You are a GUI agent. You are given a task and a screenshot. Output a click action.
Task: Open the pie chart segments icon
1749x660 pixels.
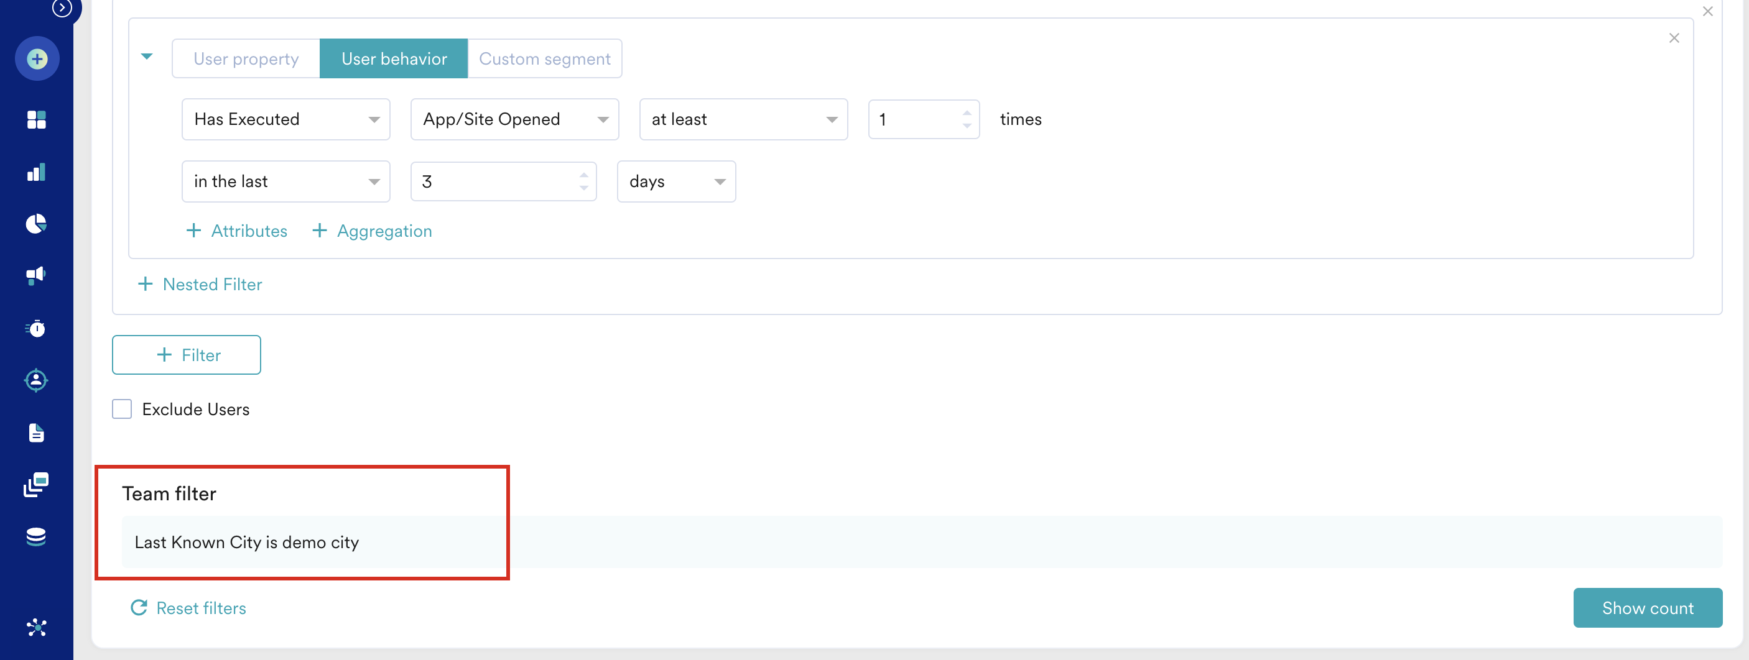(x=37, y=224)
